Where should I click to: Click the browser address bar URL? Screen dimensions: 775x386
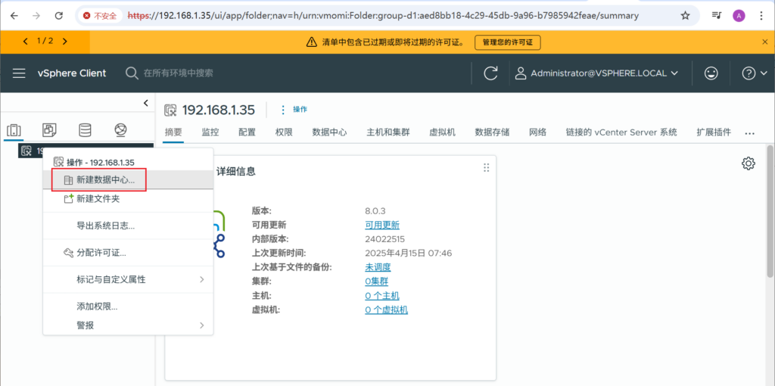point(383,16)
